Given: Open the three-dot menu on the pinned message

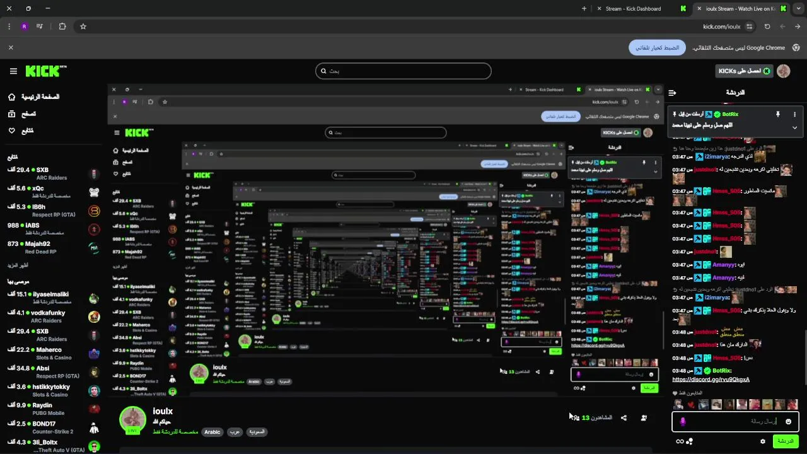Looking at the screenshot, I should [794, 114].
